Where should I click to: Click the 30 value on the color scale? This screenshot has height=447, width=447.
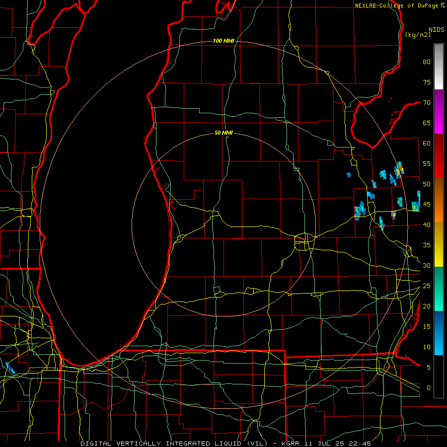pos(427,265)
